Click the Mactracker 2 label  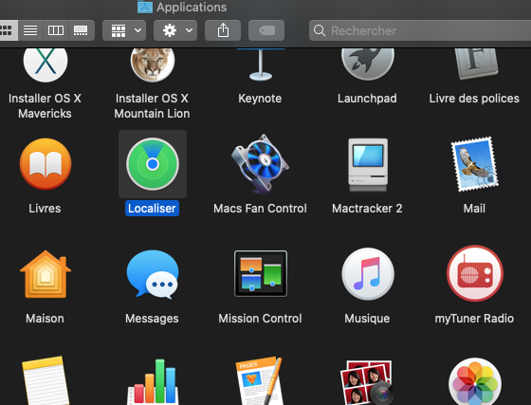[x=368, y=209]
